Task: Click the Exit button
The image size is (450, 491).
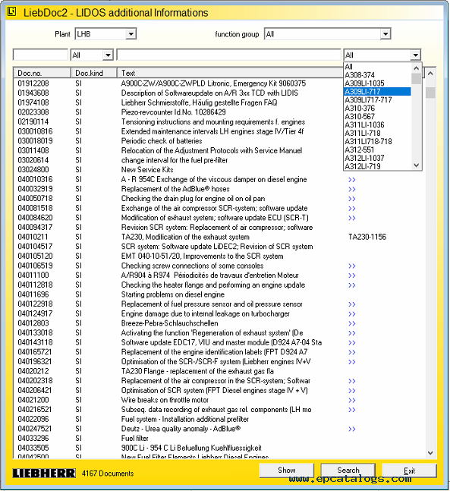Action: tap(409, 471)
